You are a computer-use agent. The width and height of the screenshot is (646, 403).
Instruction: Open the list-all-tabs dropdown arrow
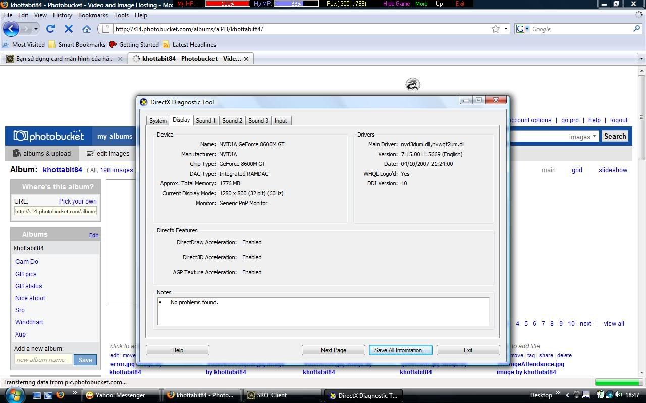click(x=641, y=59)
